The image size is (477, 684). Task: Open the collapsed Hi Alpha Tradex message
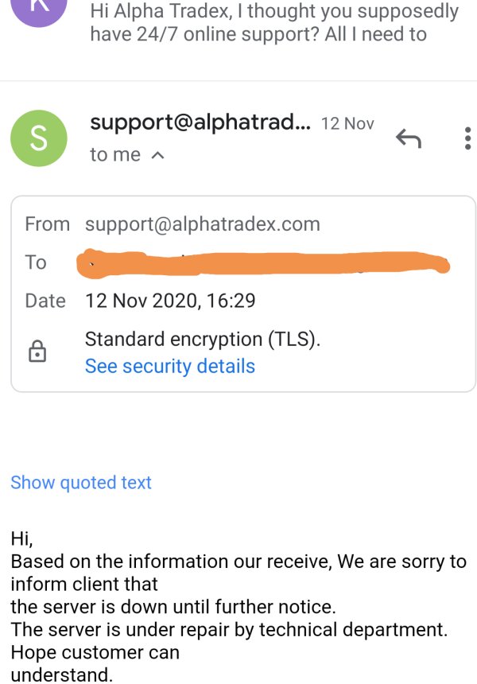click(x=275, y=23)
